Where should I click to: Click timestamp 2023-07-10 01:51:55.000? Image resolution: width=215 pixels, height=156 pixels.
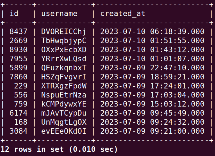pyautogui.click(x=152, y=41)
